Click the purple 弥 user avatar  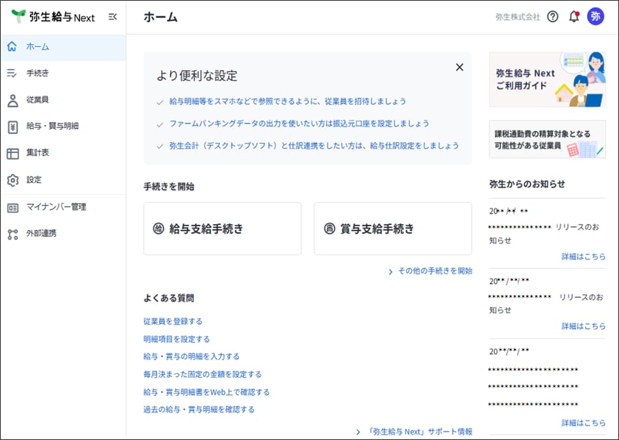[596, 17]
